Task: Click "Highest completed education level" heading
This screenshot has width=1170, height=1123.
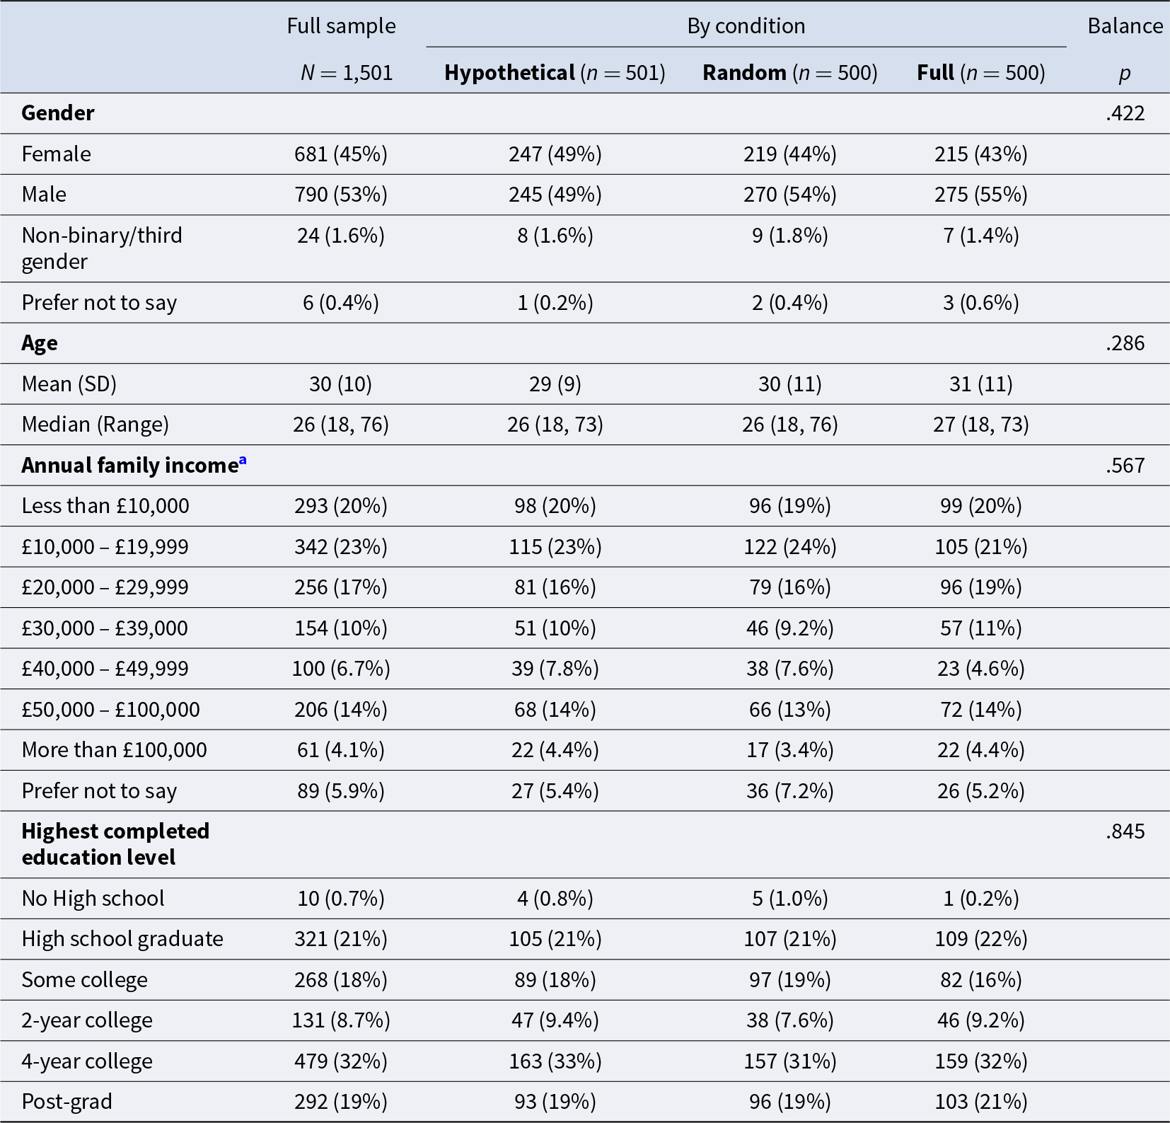Action: 115,844
